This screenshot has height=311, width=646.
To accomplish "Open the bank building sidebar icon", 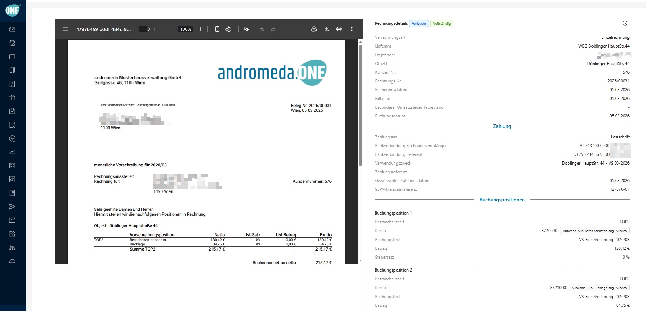I will tap(12, 97).
